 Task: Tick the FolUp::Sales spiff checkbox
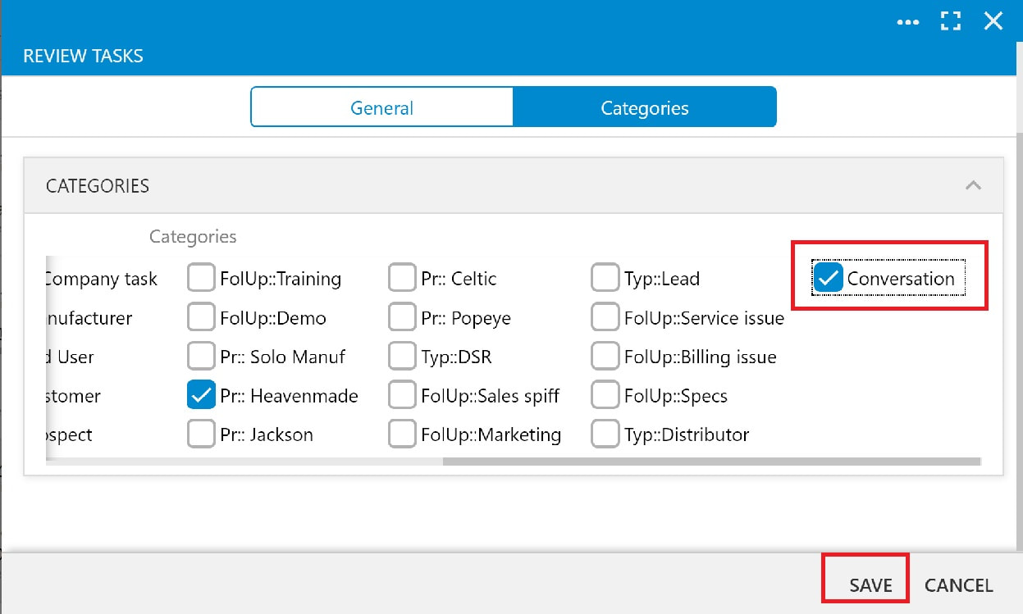pyautogui.click(x=402, y=396)
